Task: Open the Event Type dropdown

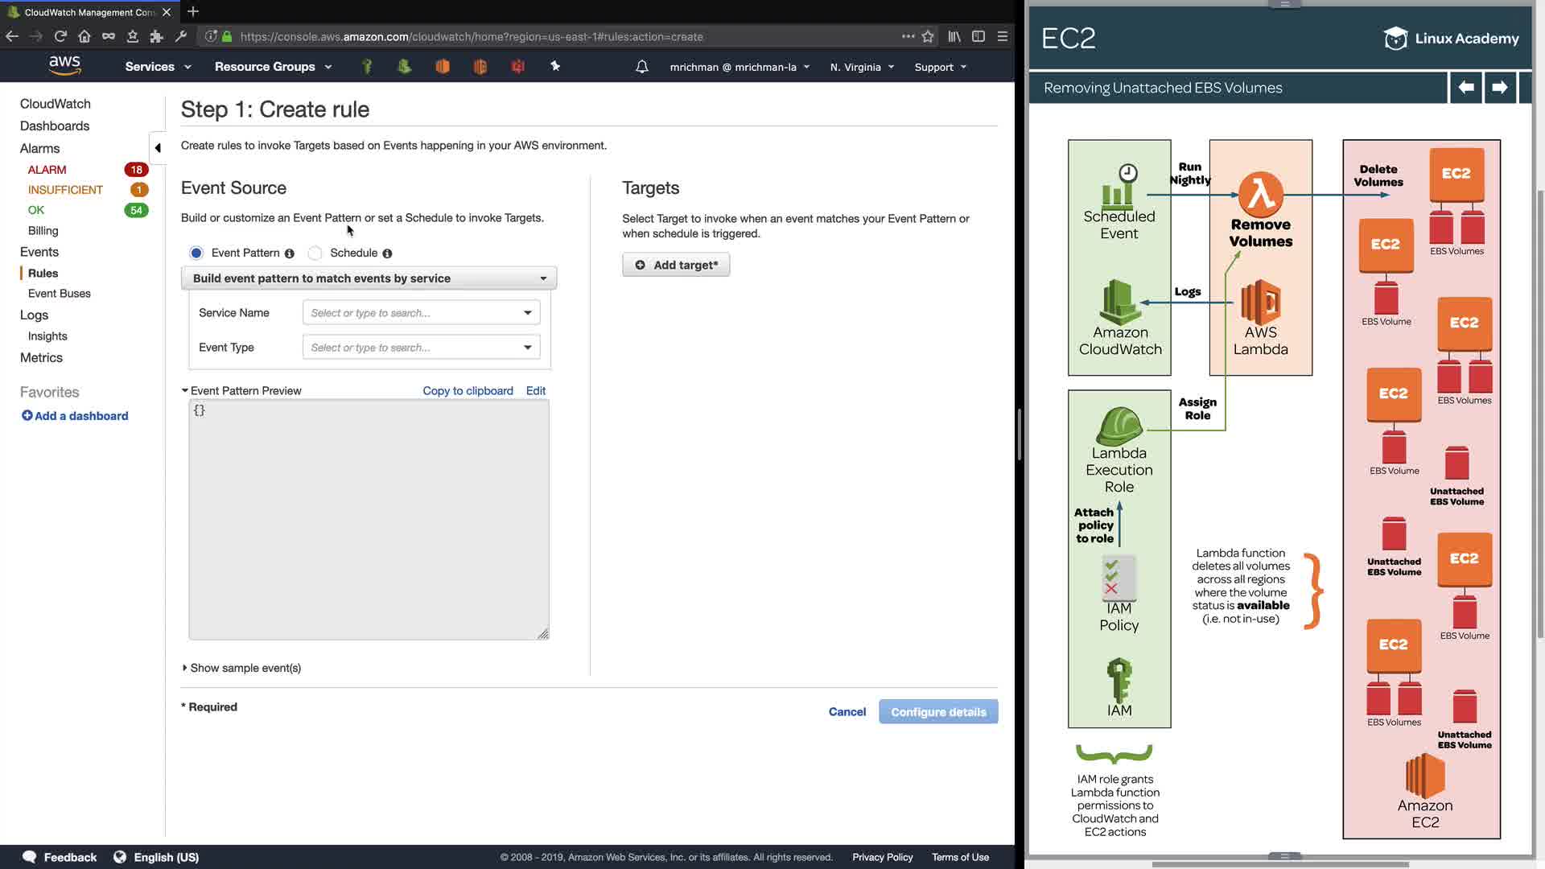Action: point(421,348)
